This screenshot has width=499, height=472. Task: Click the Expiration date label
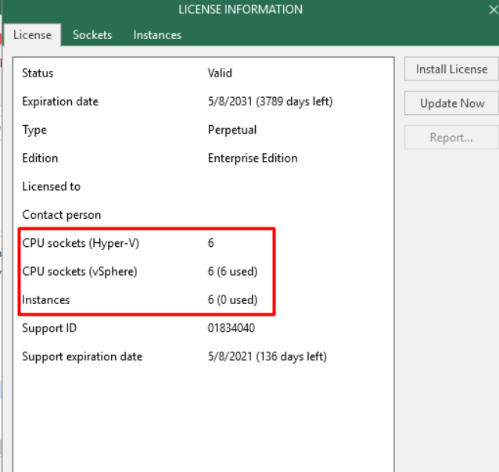[60, 102]
